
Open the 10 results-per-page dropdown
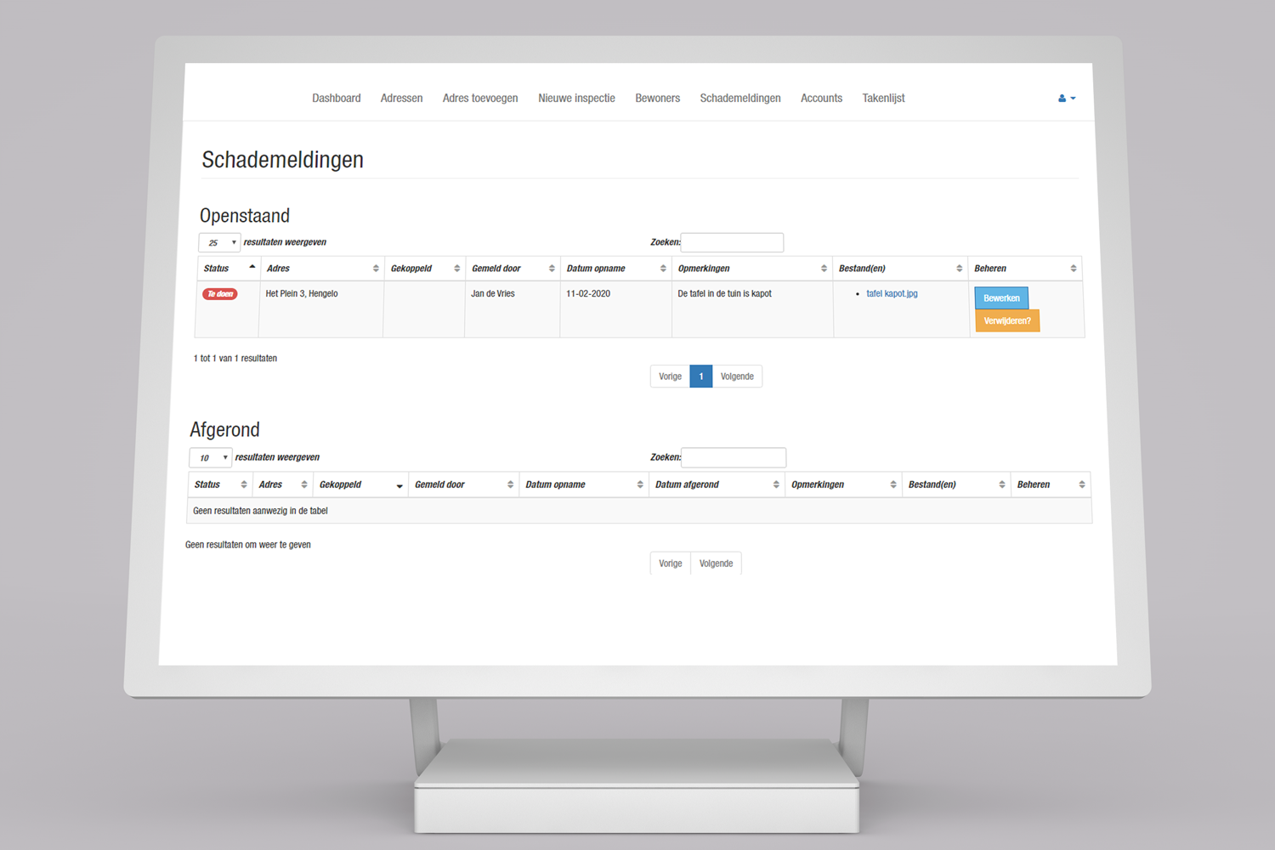[210, 458]
